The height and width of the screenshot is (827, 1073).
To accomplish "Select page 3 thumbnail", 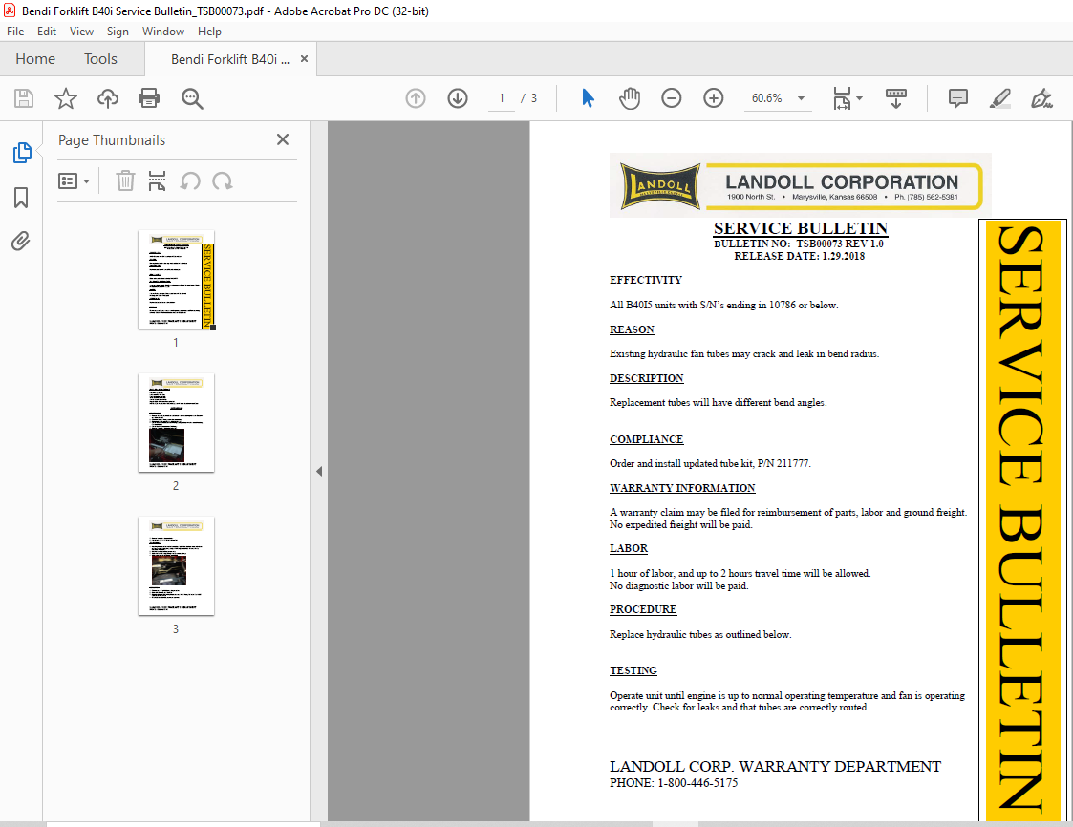I will (177, 566).
